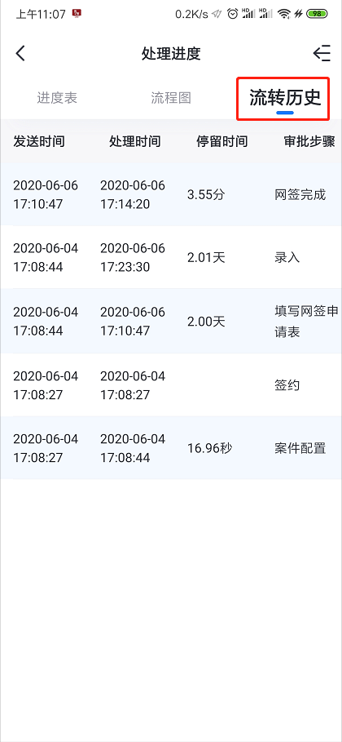Viewport: 342px width, 742px height.
Task: Tap the back arrow icon
Action: point(20,54)
